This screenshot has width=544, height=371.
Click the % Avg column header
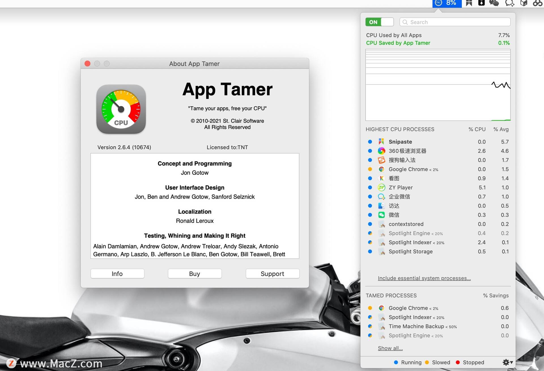(x=501, y=129)
